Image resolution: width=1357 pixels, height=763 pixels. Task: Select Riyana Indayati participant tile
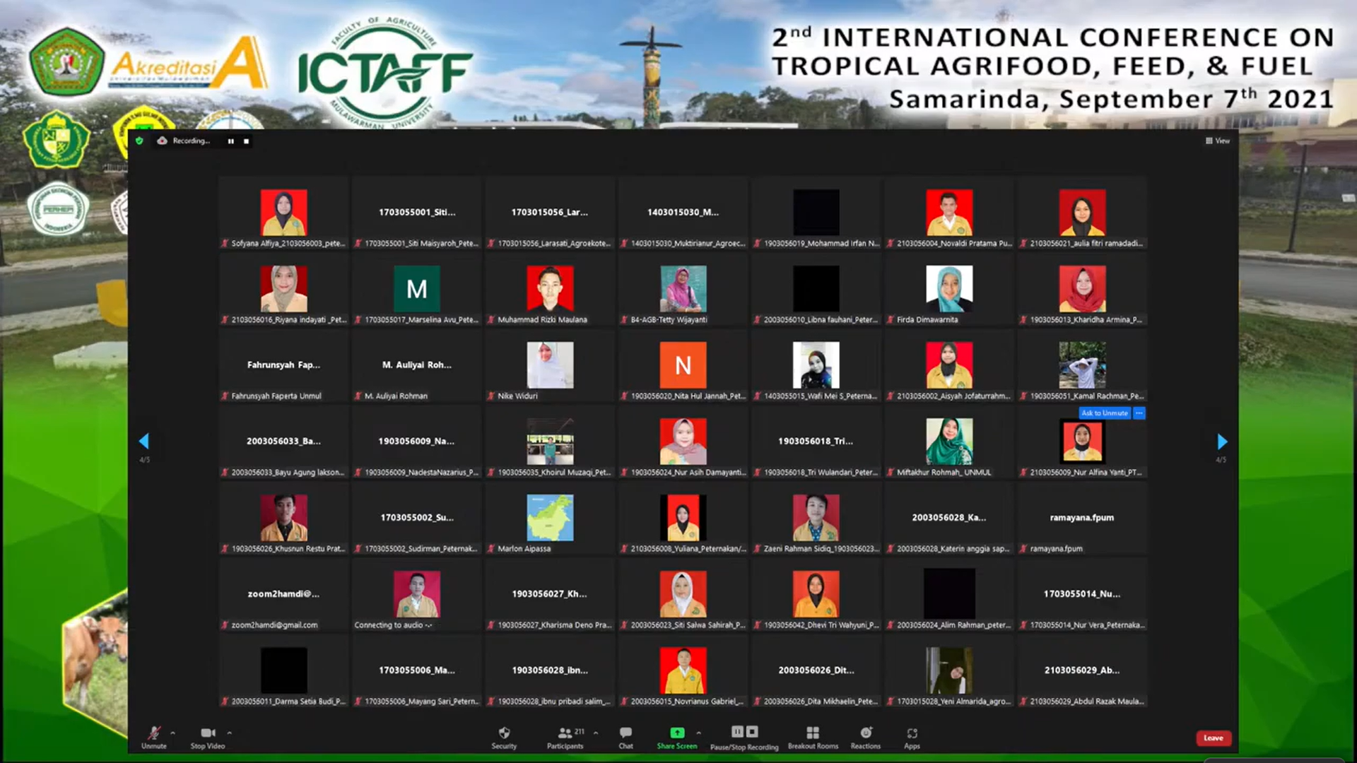(x=284, y=289)
